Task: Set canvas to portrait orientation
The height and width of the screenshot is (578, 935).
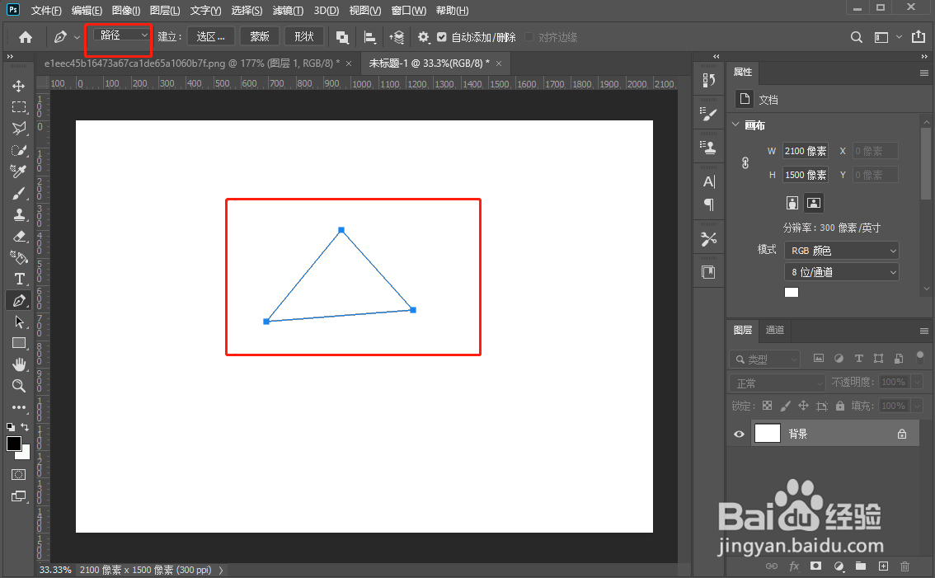Action: pos(792,203)
